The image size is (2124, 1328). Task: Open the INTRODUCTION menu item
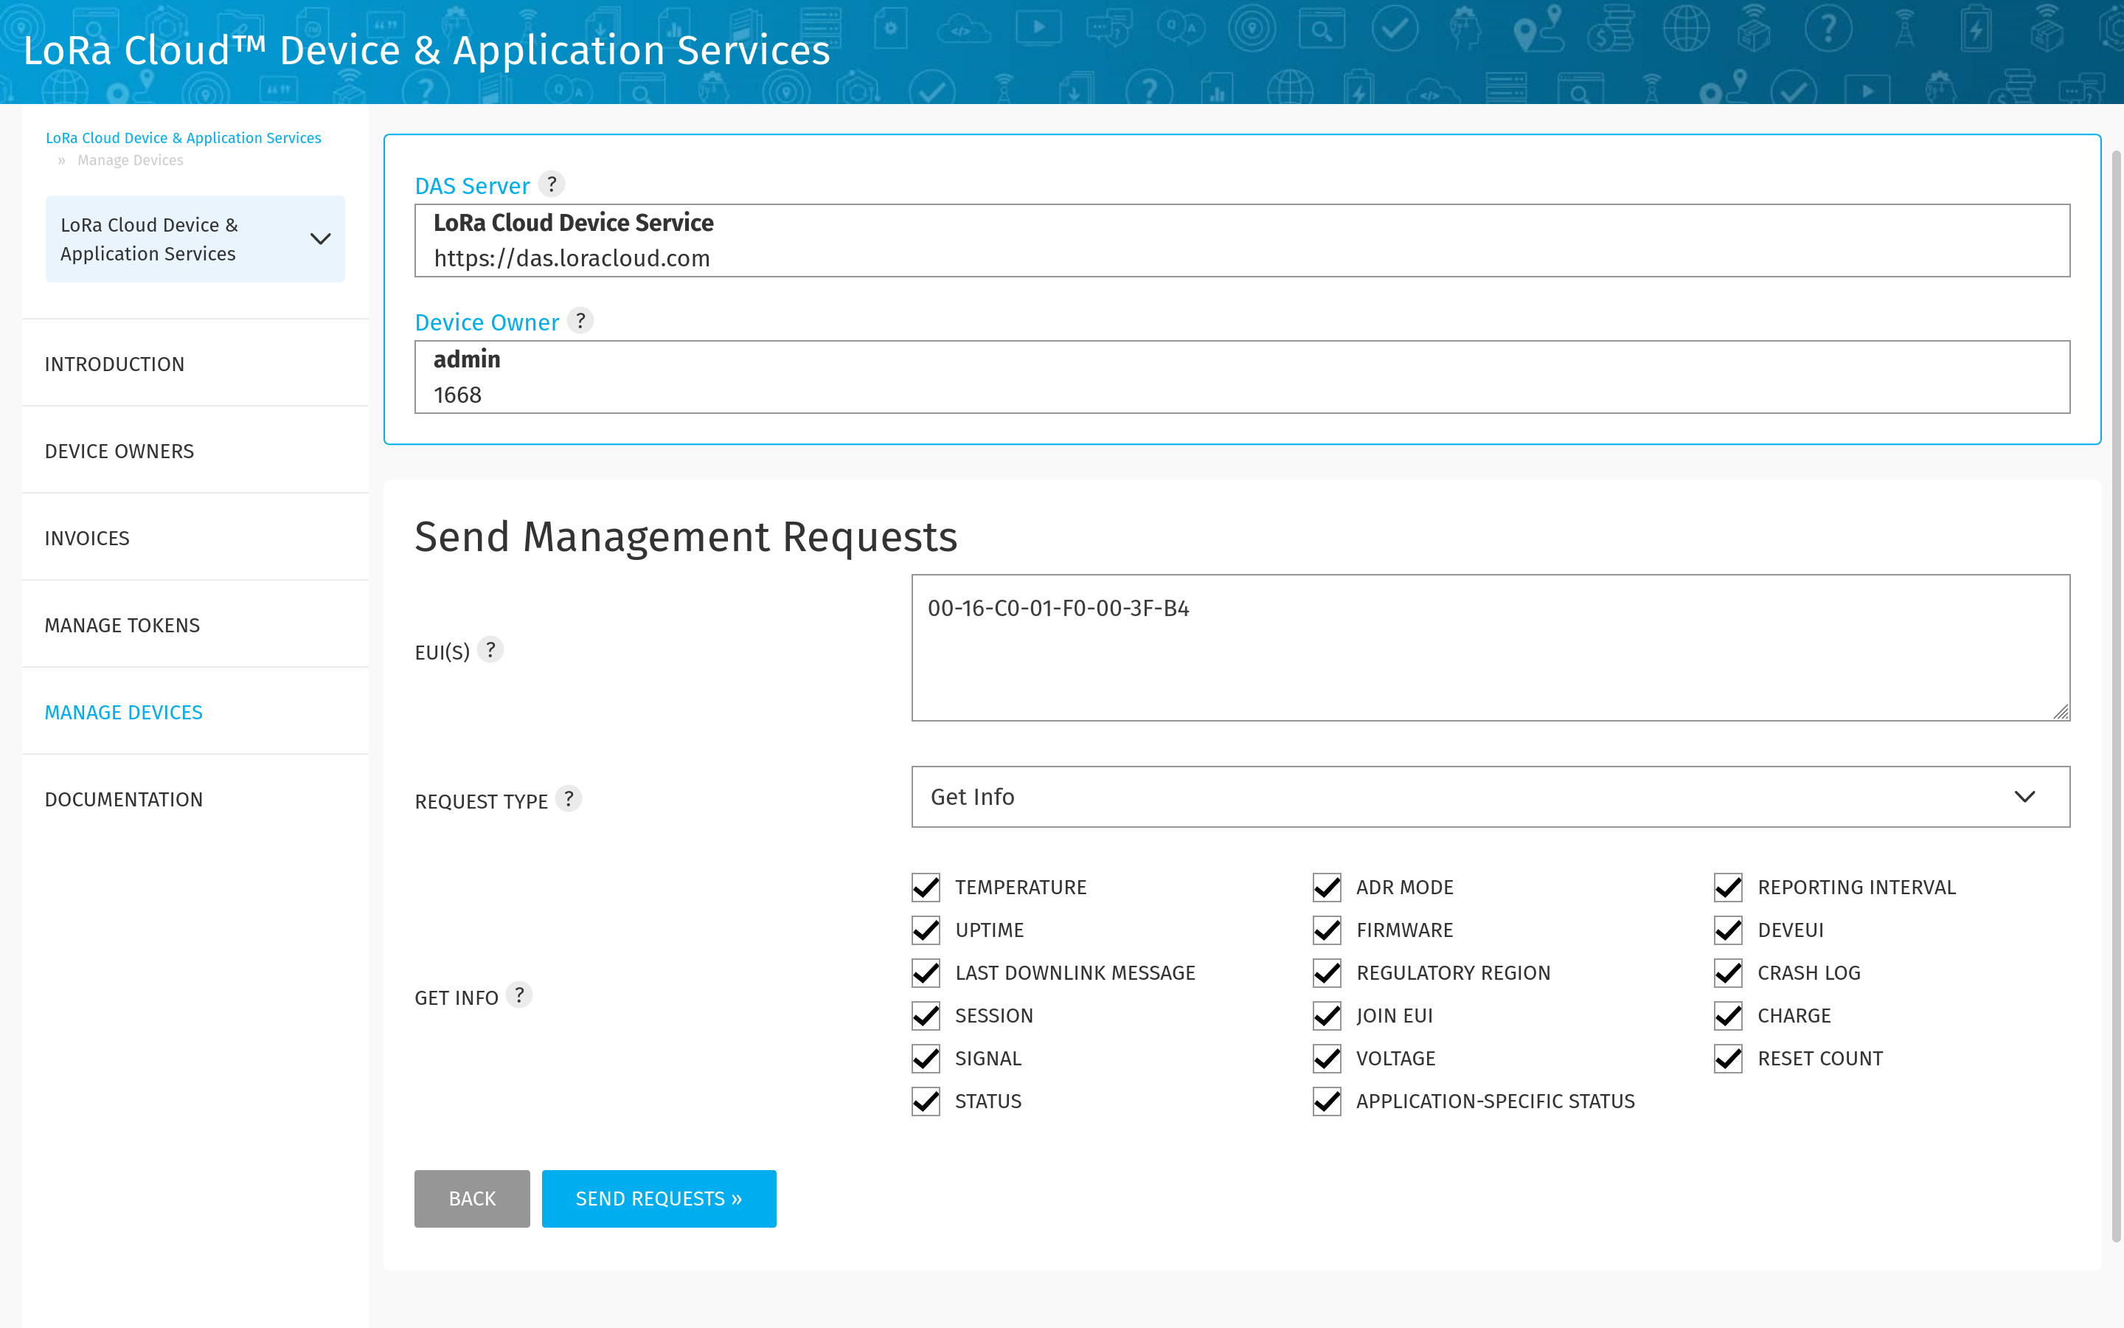coord(195,364)
